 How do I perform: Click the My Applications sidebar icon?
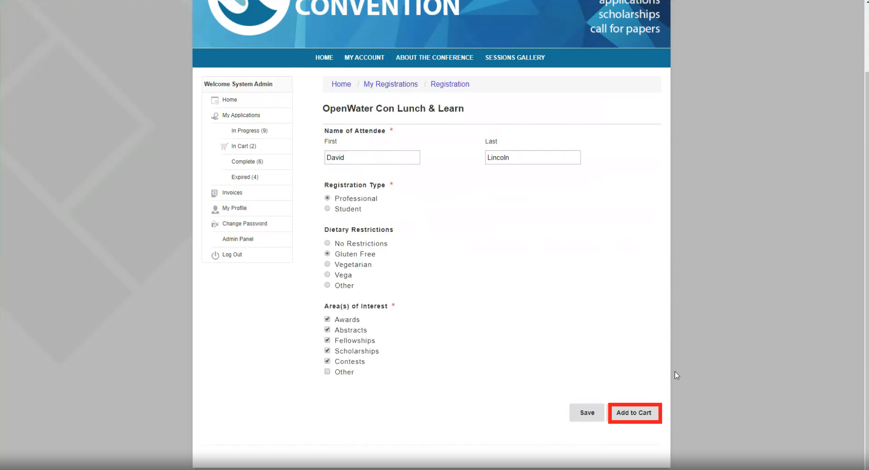tap(215, 116)
